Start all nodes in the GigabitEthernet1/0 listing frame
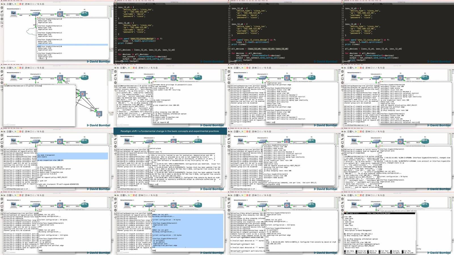454x255 pixels. 15,4
